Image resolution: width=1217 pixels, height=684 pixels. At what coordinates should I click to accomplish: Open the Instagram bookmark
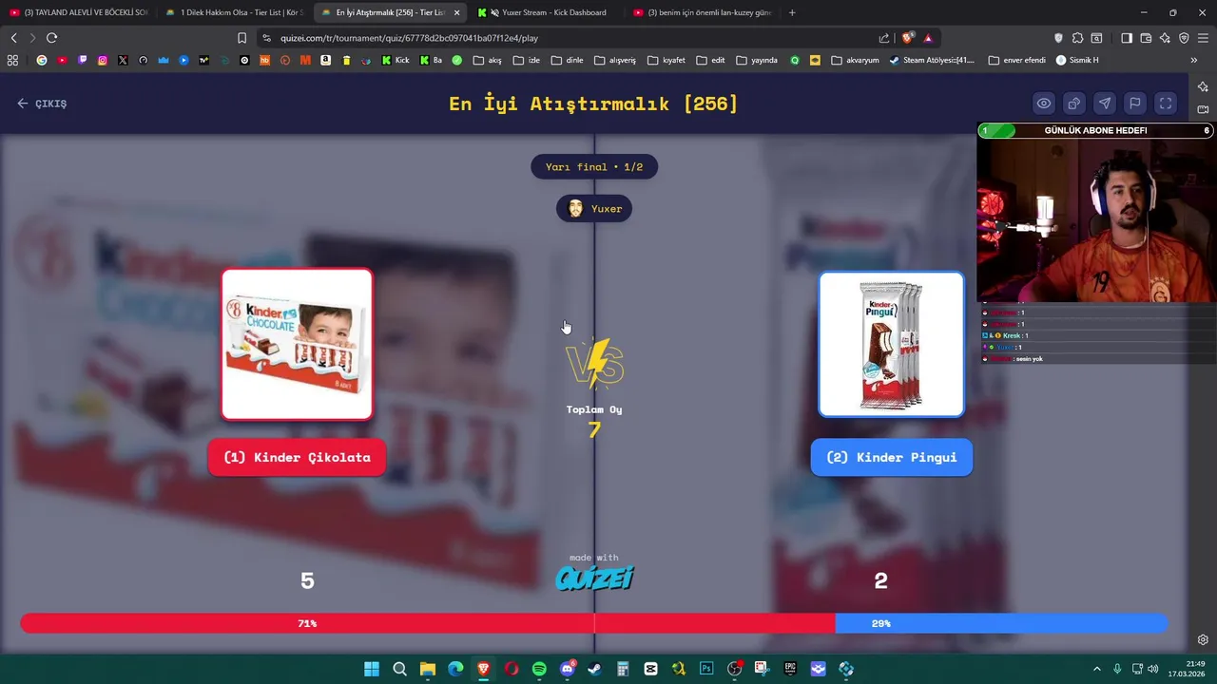click(x=103, y=60)
